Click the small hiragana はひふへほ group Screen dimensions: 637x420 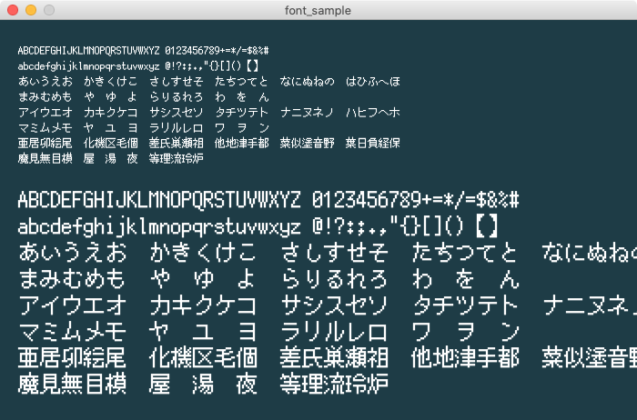[373, 82]
